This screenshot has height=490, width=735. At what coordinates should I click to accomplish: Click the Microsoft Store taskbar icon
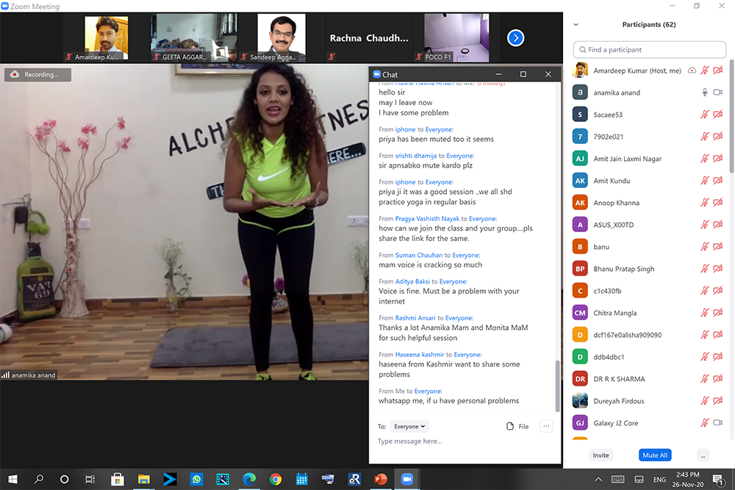117,479
